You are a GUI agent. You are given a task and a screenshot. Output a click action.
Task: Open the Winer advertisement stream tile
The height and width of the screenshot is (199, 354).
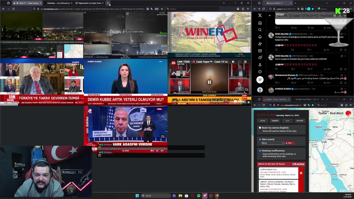pyautogui.click(x=209, y=35)
